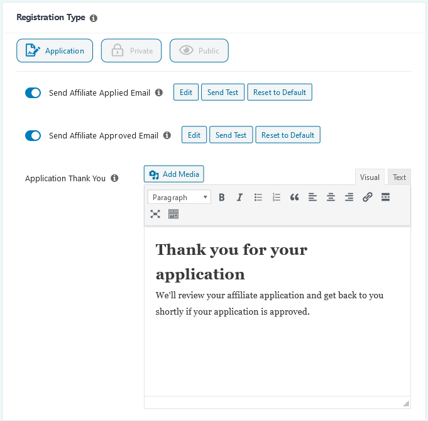The height and width of the screenshot is (421, 428).
Task: Grab the editor resize handle corner
Action: point(406,404)
